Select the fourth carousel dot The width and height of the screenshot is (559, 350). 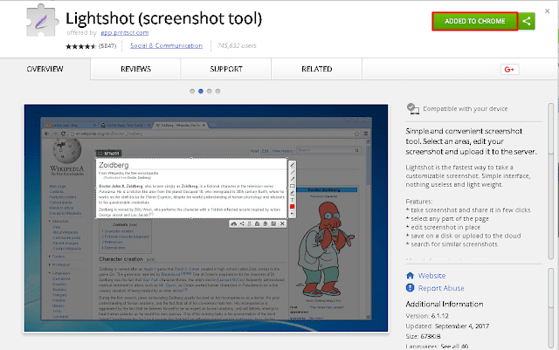tap(217, 92)
